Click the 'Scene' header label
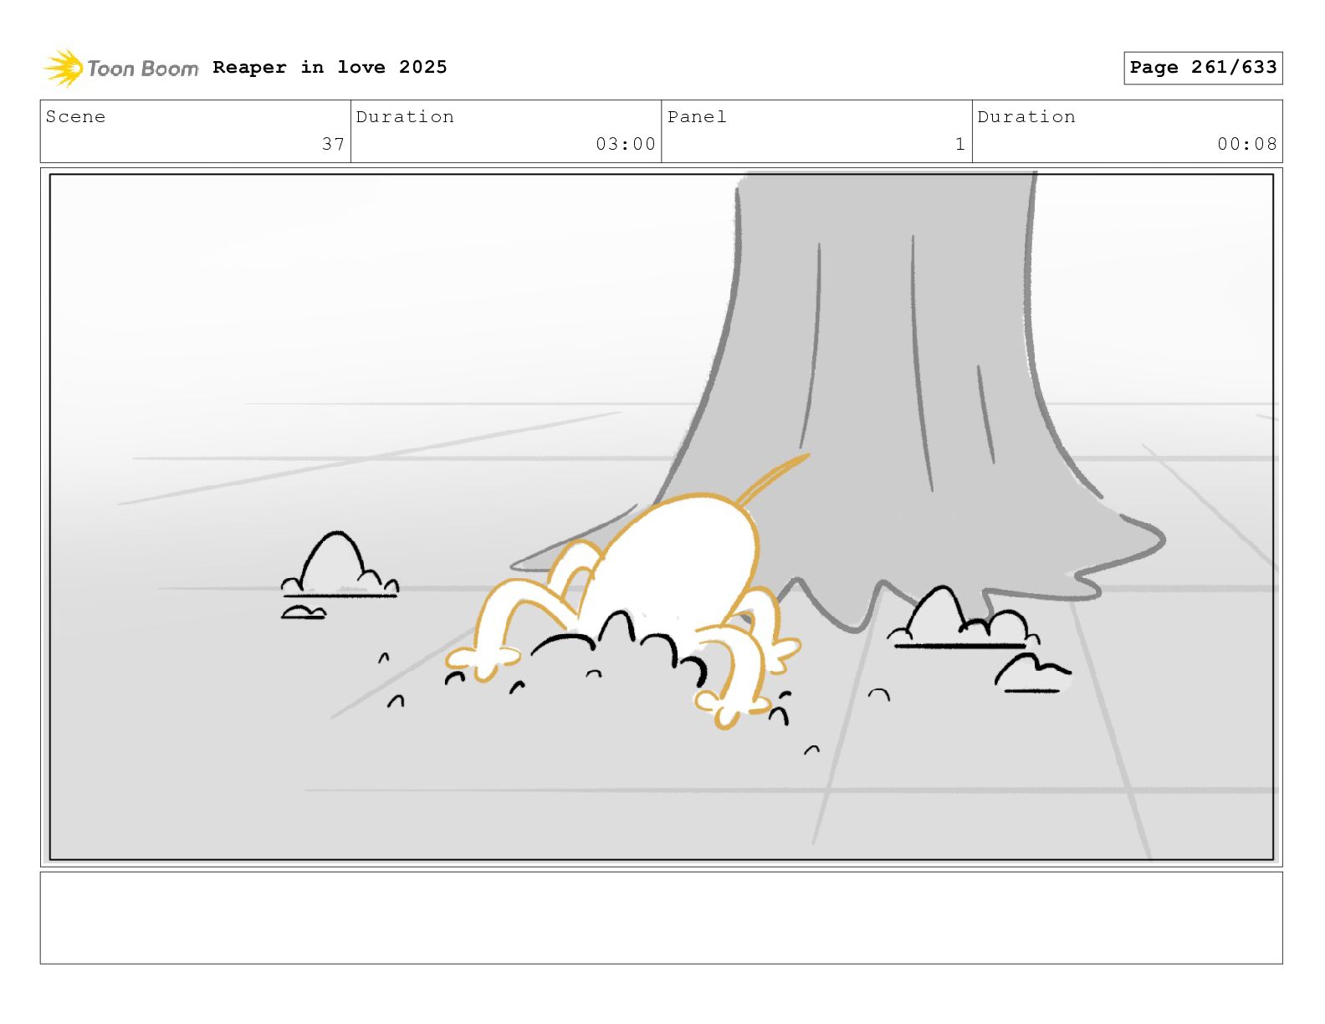 (x=75, y=117)
